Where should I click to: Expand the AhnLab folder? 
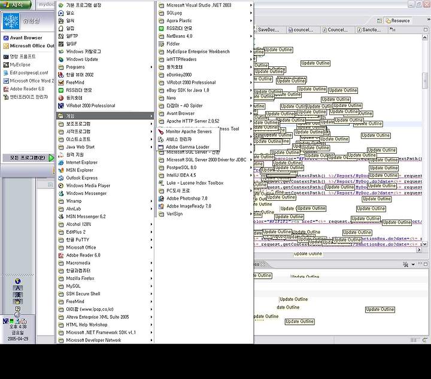click(104, 209)
